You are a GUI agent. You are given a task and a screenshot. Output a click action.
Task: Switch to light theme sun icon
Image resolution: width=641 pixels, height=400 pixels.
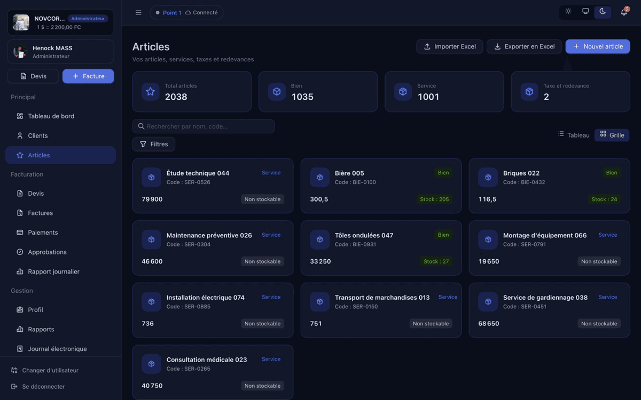(x=568, y=12)
